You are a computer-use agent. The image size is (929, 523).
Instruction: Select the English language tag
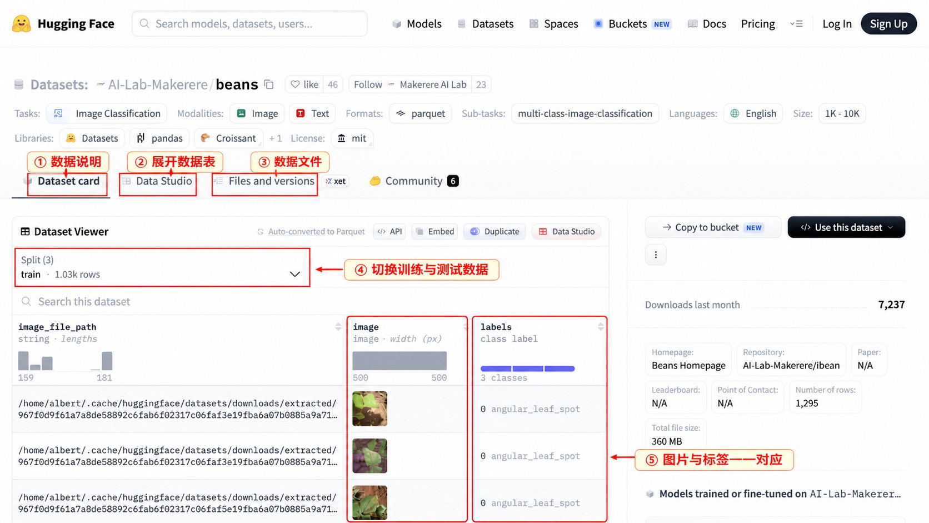753,113
